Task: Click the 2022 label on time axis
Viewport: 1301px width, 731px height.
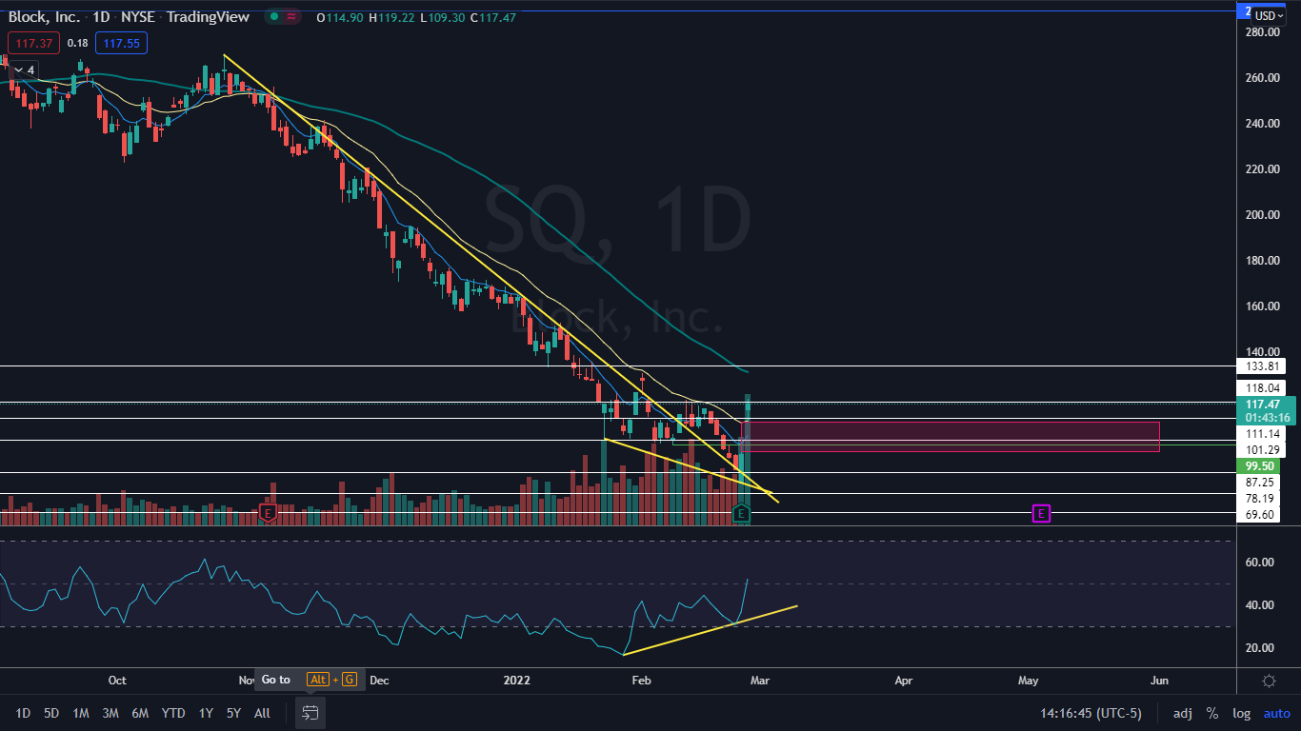Action: [x=517, y=681]
